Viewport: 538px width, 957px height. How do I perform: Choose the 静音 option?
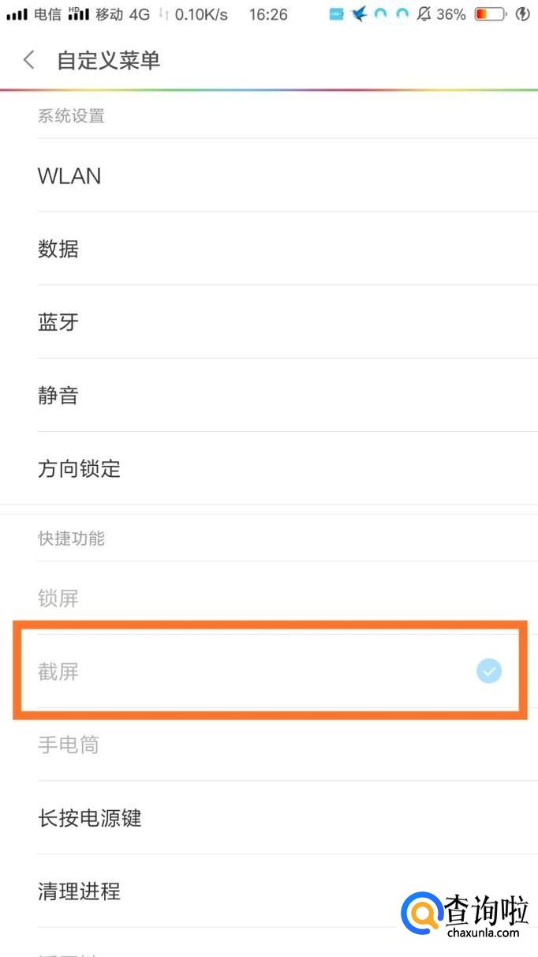(58, 395)
